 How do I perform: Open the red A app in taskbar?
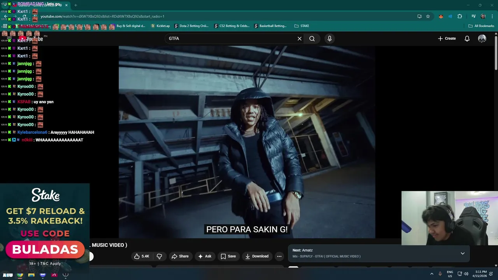(54, 275)
